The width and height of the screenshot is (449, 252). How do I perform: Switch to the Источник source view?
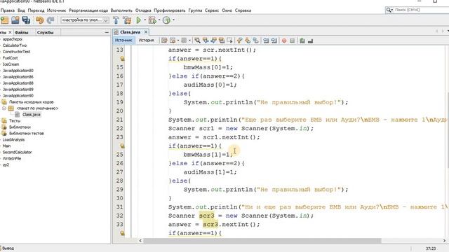(x=123, y=41)
